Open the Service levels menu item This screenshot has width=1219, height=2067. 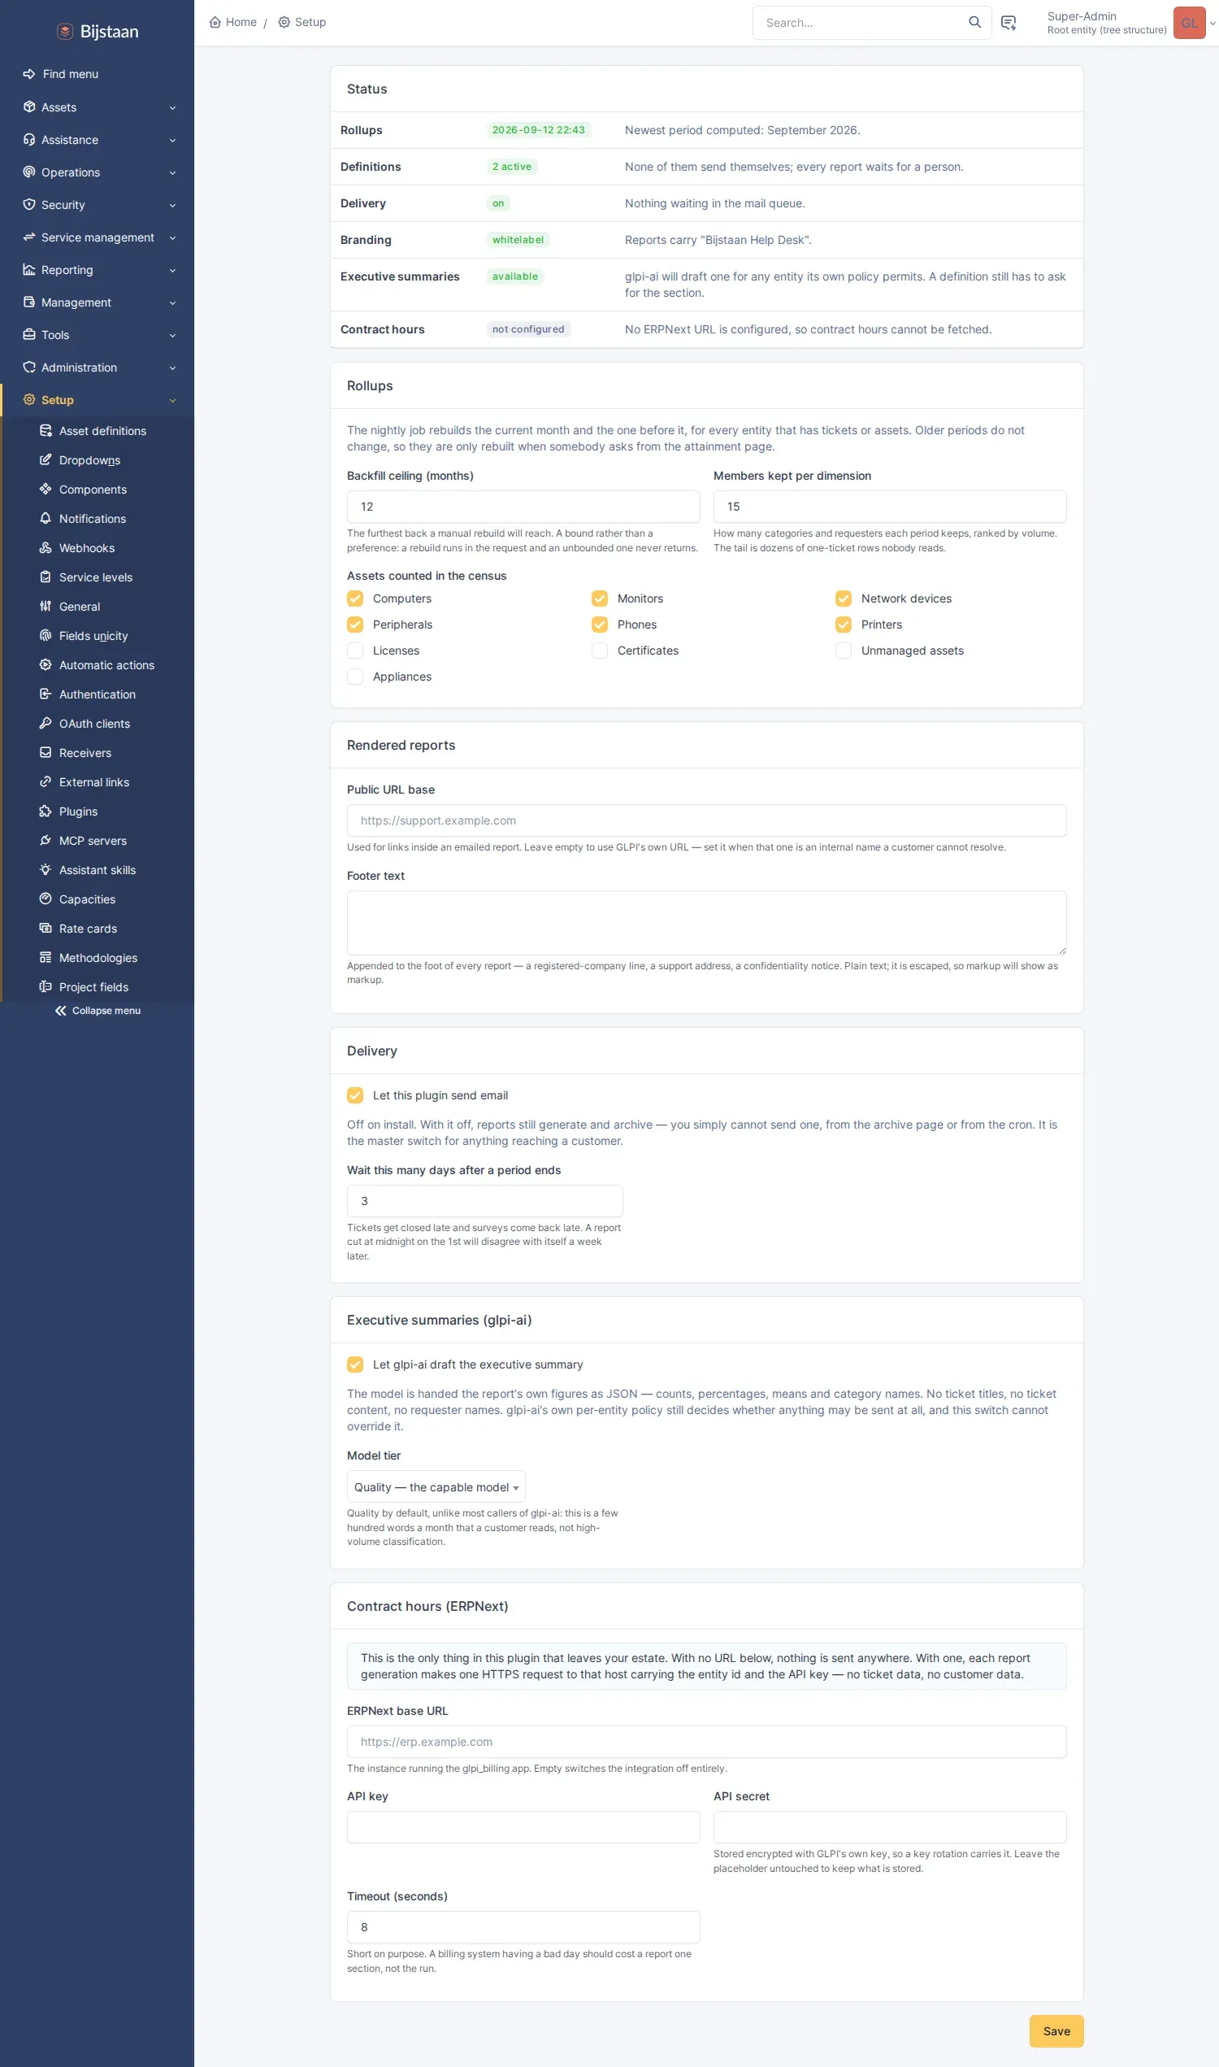click(97, 577)
